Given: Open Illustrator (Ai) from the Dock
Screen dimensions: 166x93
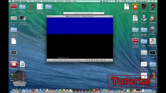Looking at the screenshot, I should (77, 90).
